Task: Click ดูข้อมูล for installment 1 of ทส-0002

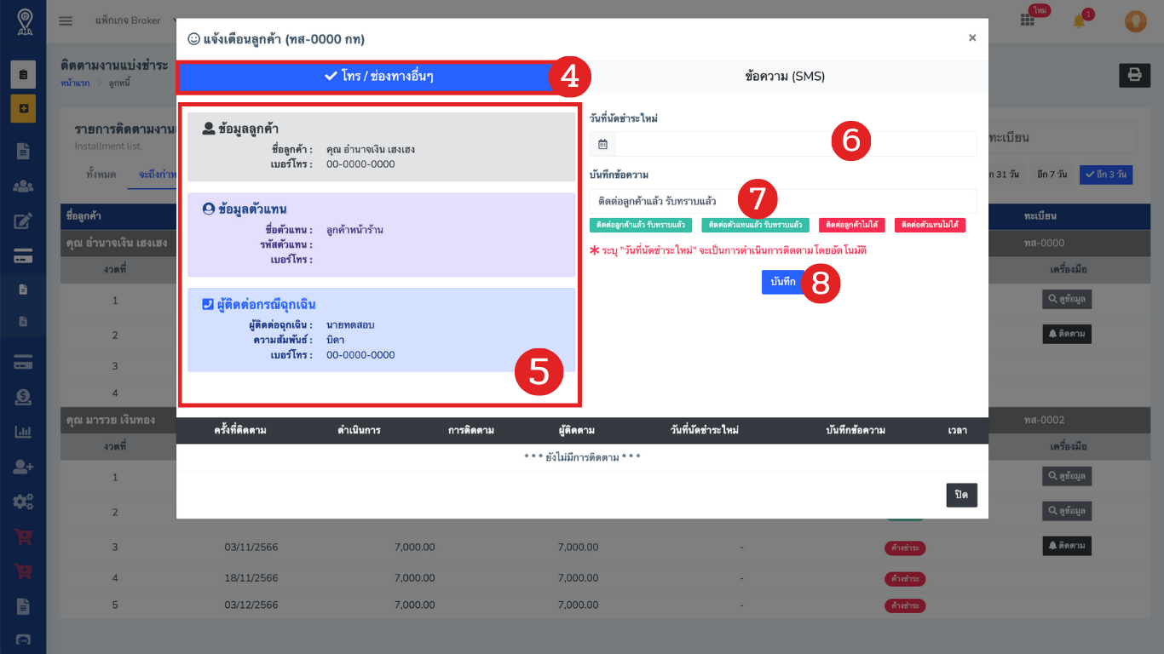Action: [1067, 477]
